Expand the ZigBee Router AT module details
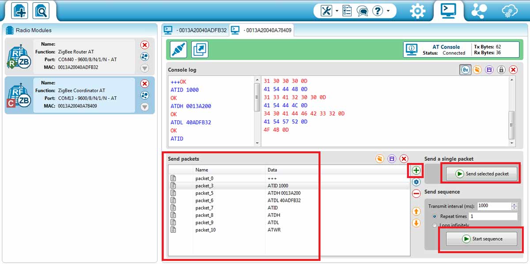530x264 pixels. 144,68
